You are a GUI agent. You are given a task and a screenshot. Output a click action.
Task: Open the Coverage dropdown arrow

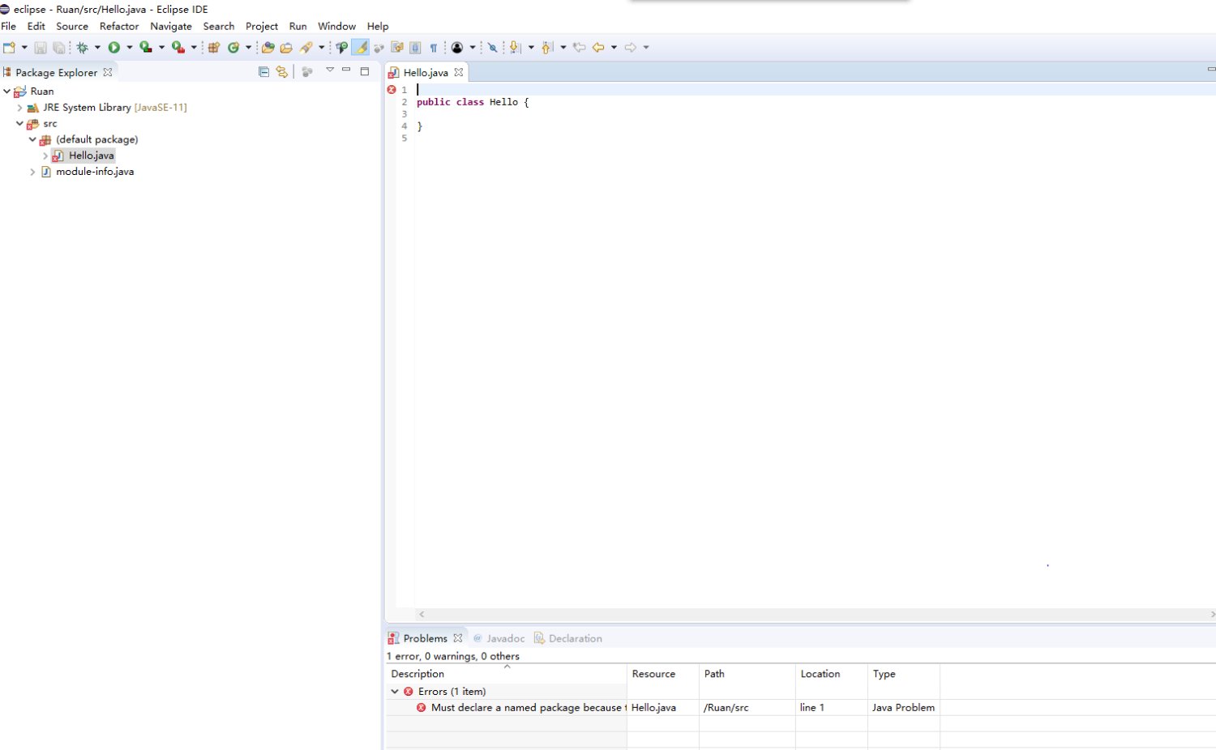161,48
